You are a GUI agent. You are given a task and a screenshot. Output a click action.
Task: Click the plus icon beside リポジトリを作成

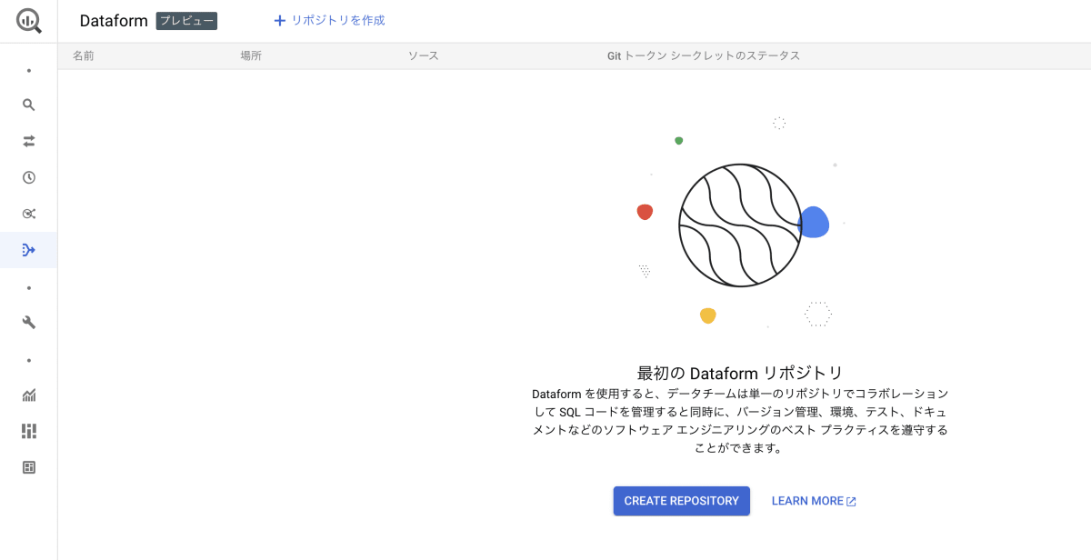280,20
